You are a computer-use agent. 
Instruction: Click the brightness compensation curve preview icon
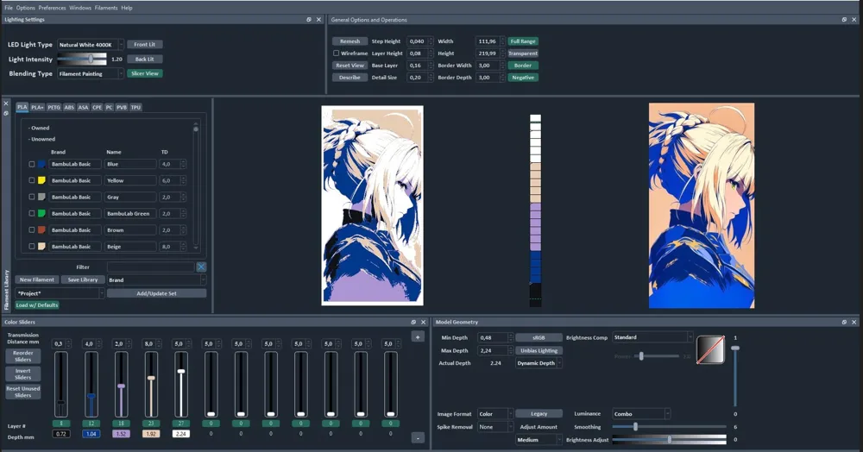[x=710, y=349]
